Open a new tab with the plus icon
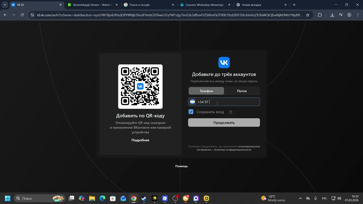The height and width of the screenshot is (204, 363). (294, 5)
